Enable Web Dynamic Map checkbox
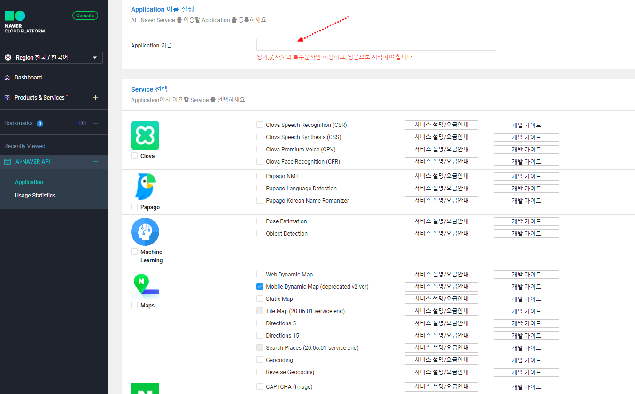The height and width of the screenshot is (394, 635). pyautogui.click(x=260, y=274)
